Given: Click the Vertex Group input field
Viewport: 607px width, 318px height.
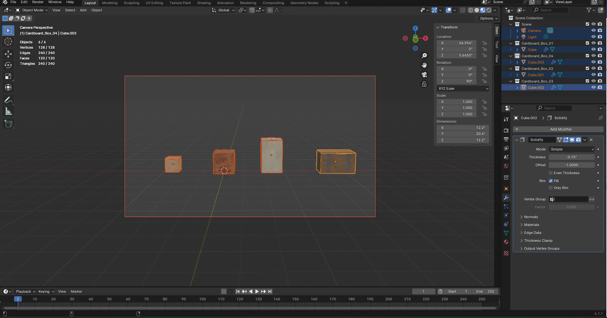Looking at the screenshot, I should tap(568, 199).
